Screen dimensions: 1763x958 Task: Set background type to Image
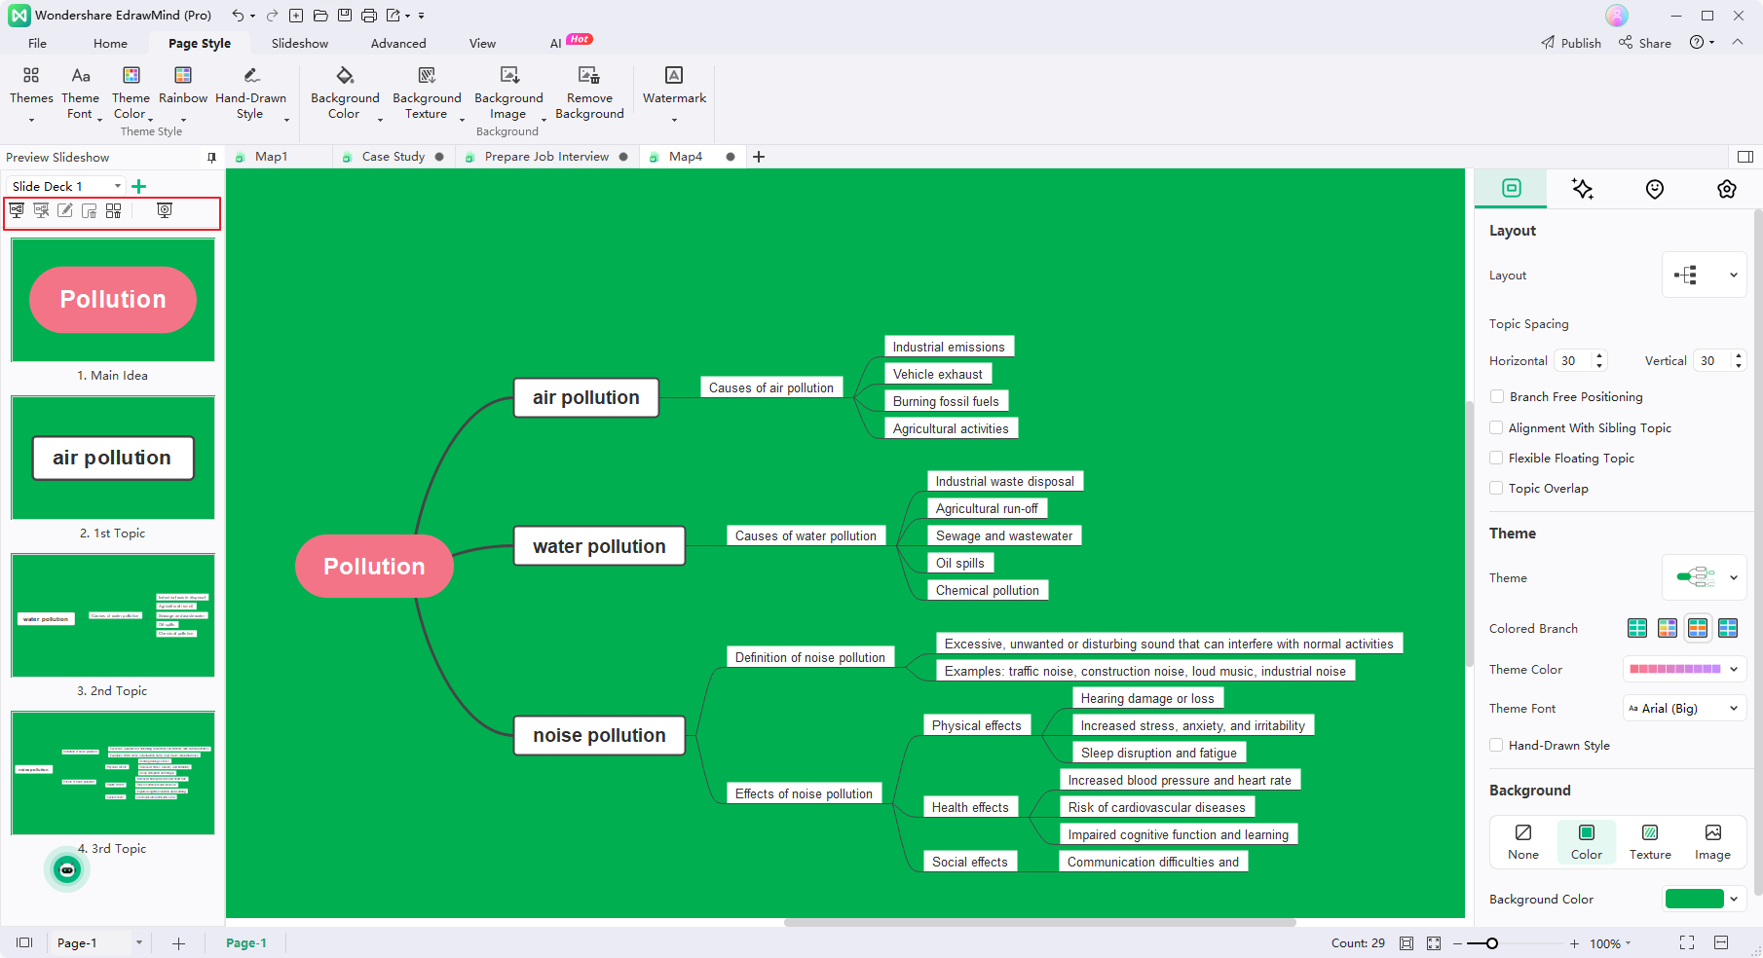point(1712,842)
